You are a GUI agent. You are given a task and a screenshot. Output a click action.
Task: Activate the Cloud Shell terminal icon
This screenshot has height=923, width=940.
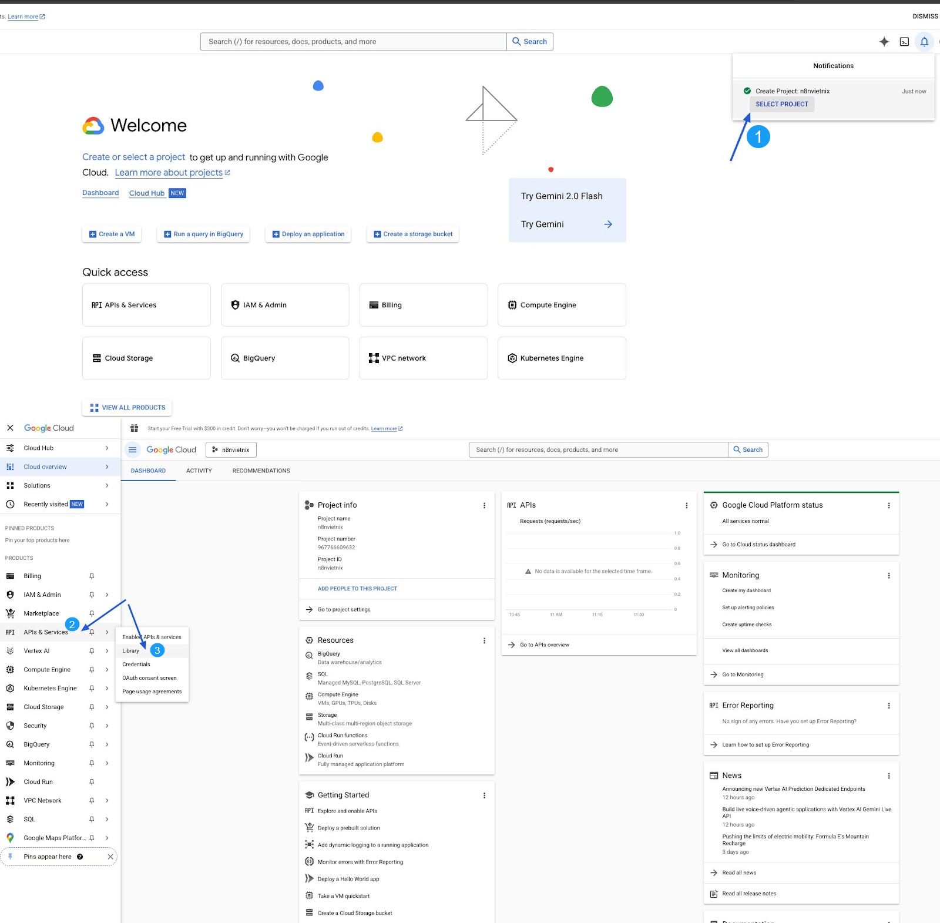(904, 42)
